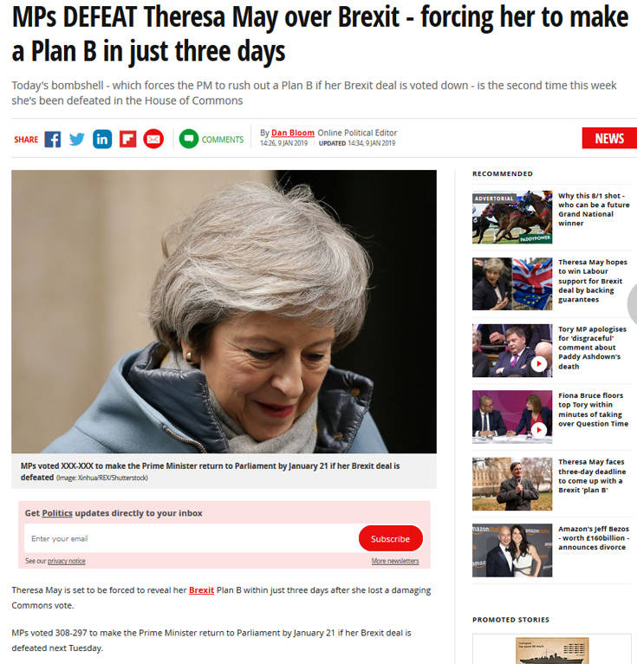The image size is (637, 664).
Task: Open the Politics link in newsletter box
Action: pos(57,513)
